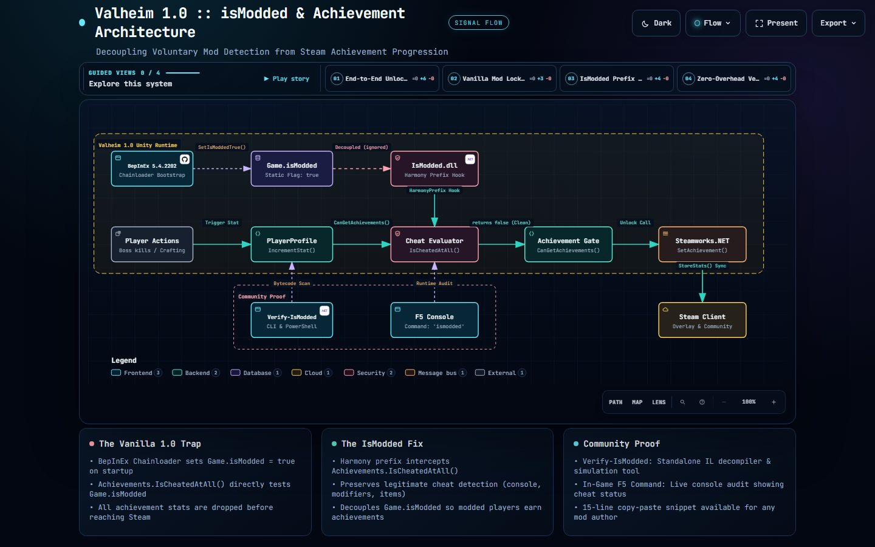Image resolution: width=875 pixels, height=547 pixels.
Task: Toggle Message bus legend filter
Action: (436, 373)
